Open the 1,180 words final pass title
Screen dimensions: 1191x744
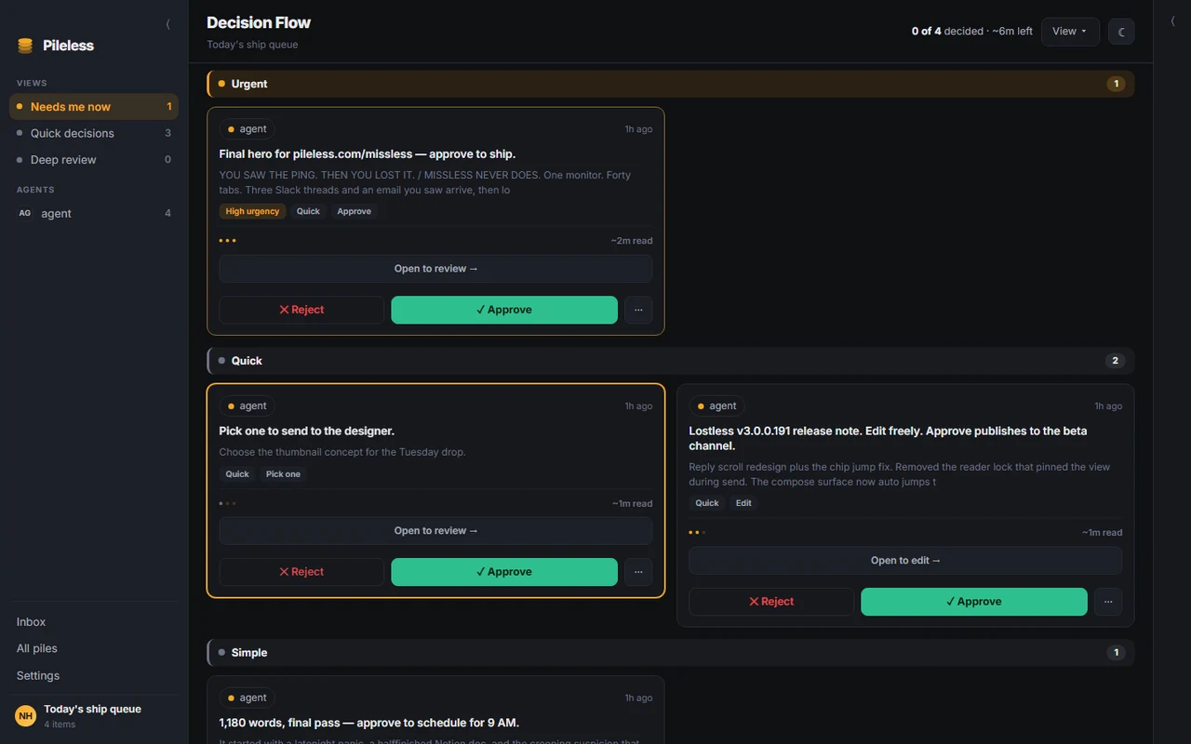[369, 723]
